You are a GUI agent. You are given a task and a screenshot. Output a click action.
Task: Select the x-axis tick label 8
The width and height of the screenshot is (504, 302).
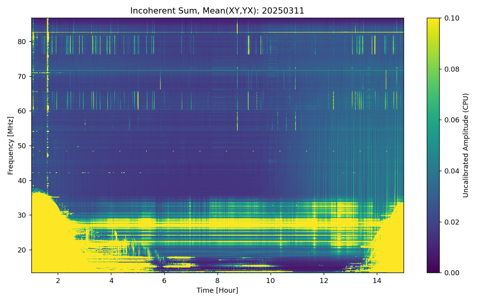pyautogui.click(x=217, y=280)
